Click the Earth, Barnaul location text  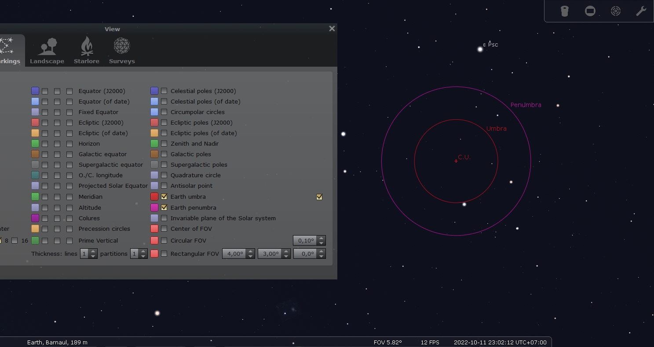click(x=57, y=342)
